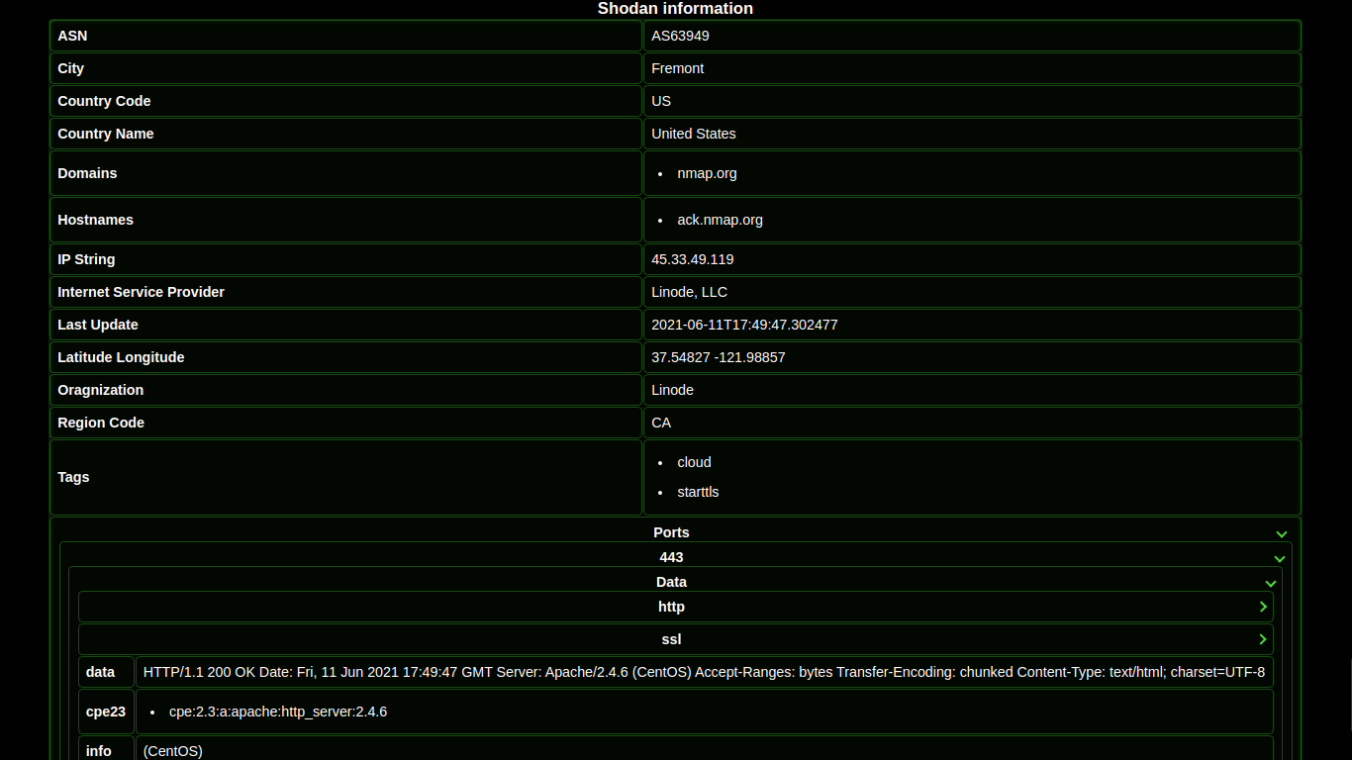The width and height of the screenshot is (1352, 760).
Task: Select the cloud tag entry
Action: 694,462
